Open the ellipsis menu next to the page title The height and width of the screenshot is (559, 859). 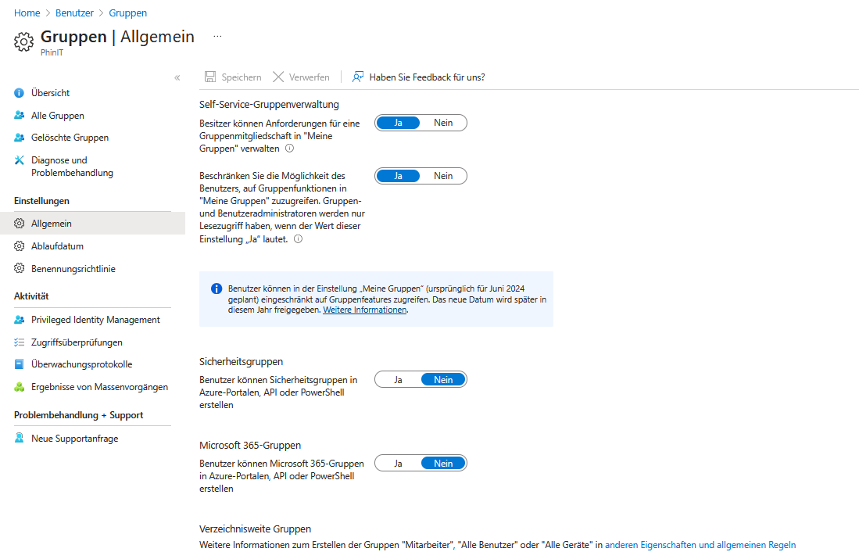217,35
